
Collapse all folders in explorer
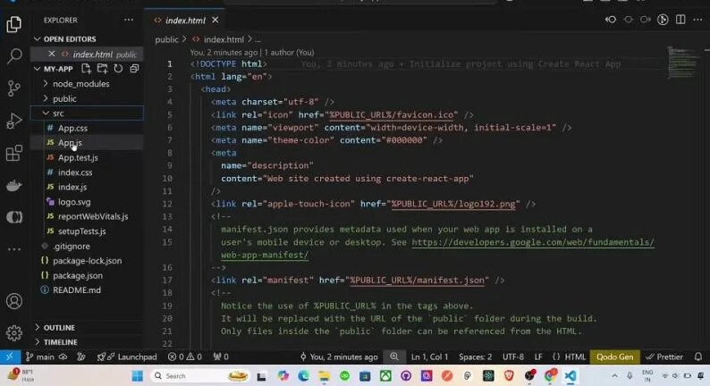click(134, 68)
